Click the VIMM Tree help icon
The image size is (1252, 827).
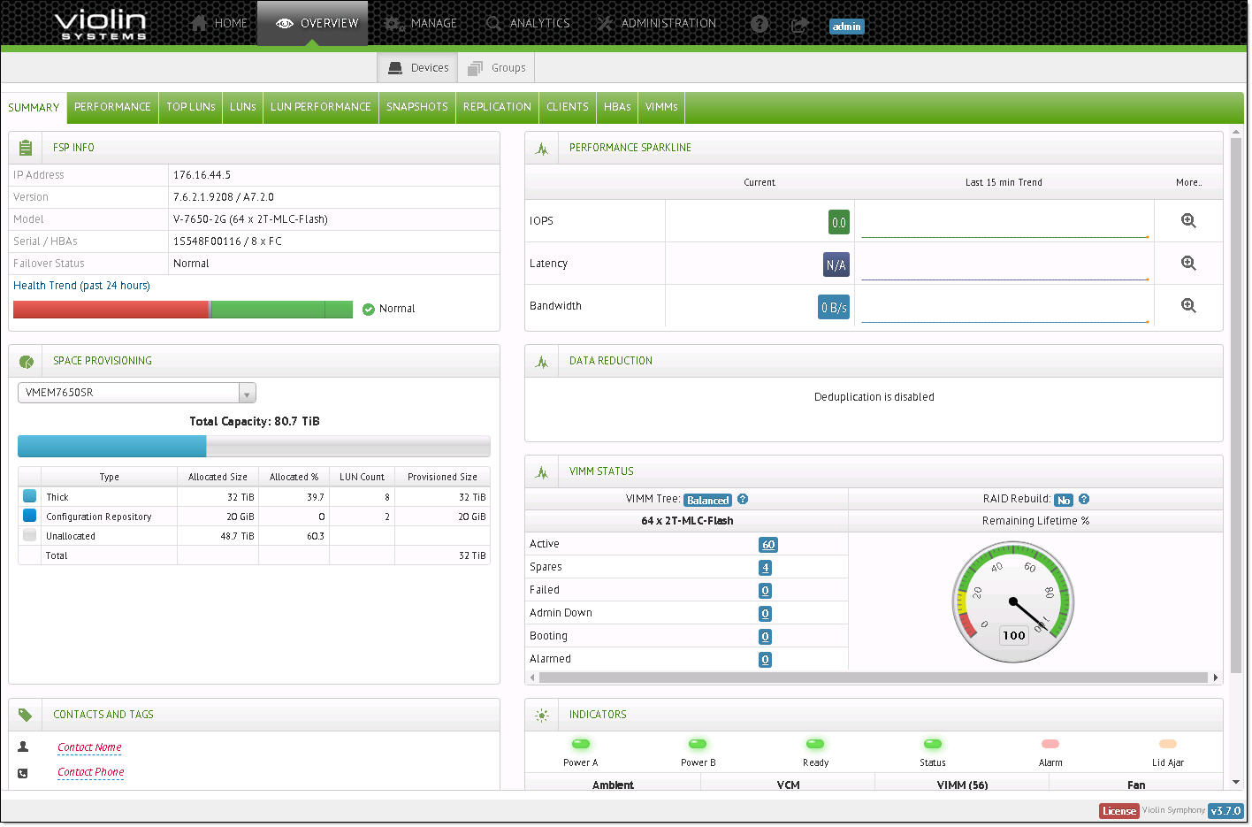743,499
